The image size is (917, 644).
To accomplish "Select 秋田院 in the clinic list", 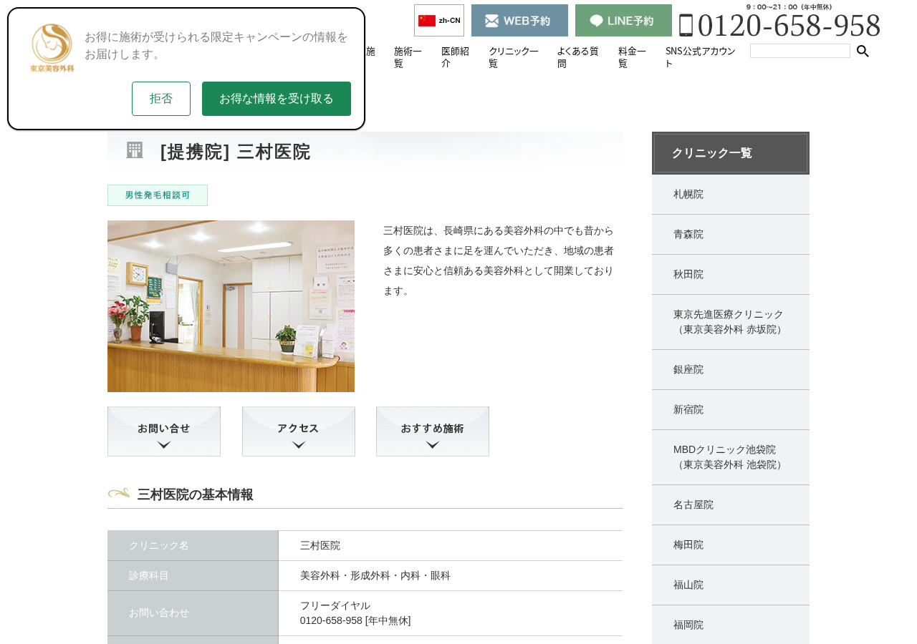I will (x=731, y=275).
